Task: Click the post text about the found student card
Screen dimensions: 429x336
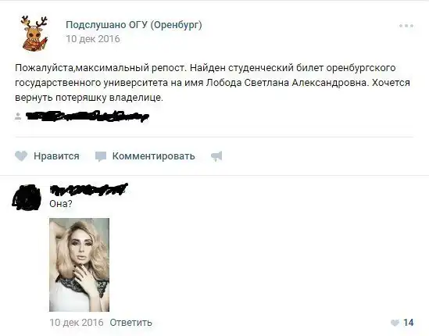Action: (213, 83)
